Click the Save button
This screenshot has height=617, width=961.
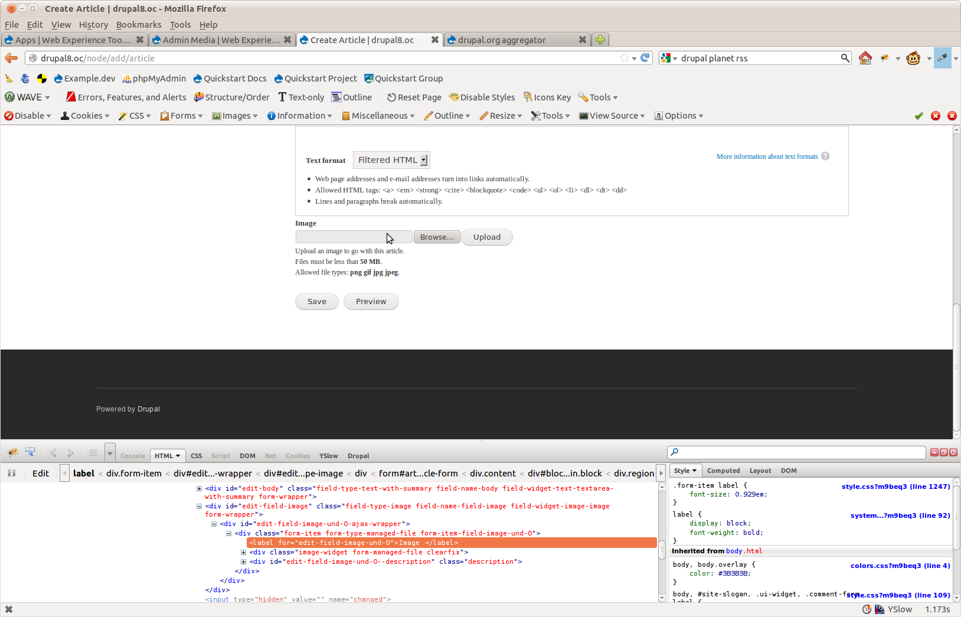coord(317,301)
